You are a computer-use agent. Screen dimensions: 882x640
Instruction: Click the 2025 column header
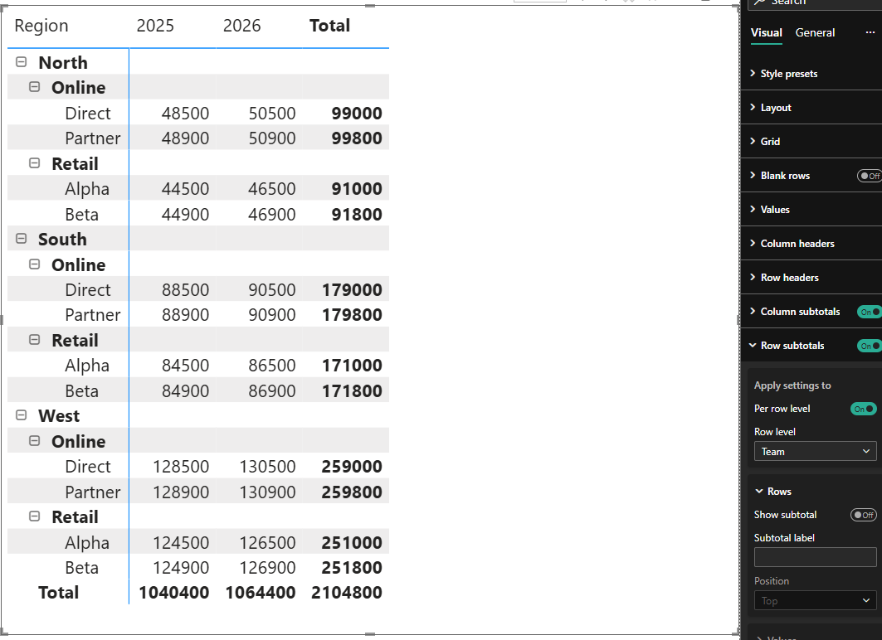pos(155,26)
